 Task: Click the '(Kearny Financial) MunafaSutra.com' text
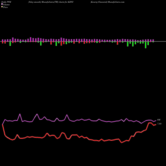click(107, 2)
